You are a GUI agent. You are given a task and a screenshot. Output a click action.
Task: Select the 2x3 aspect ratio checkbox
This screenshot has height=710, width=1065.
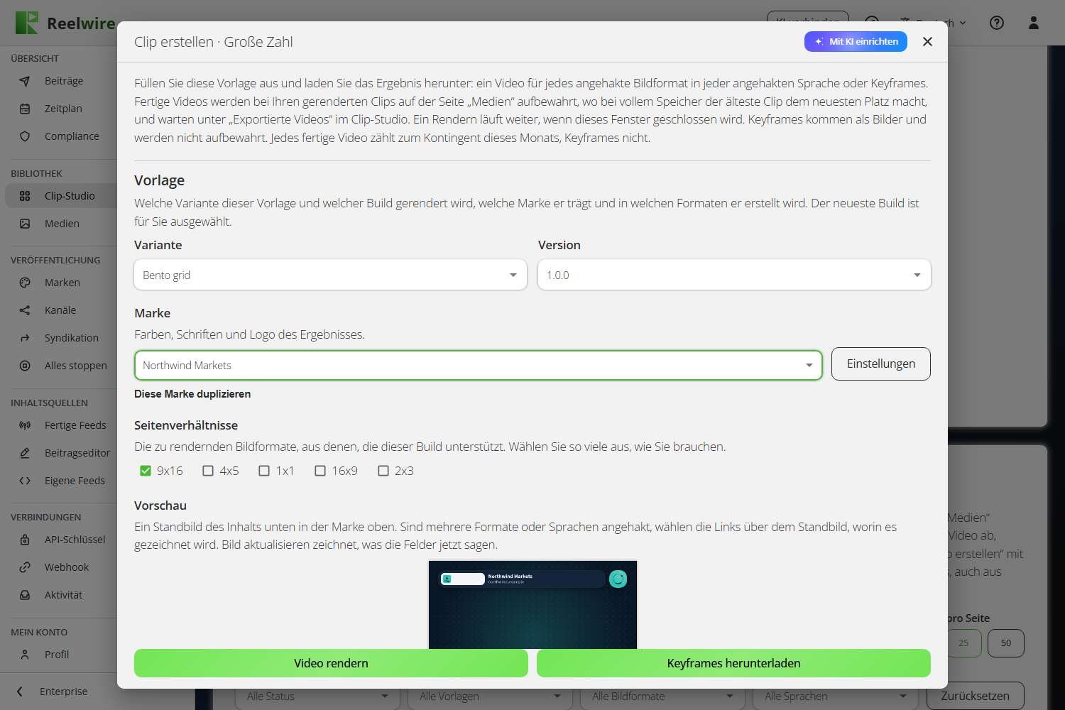383,471
